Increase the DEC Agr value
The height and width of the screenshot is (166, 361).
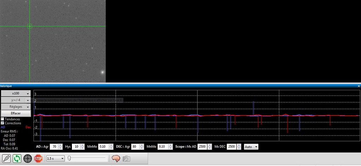click(x=142, y=145)
